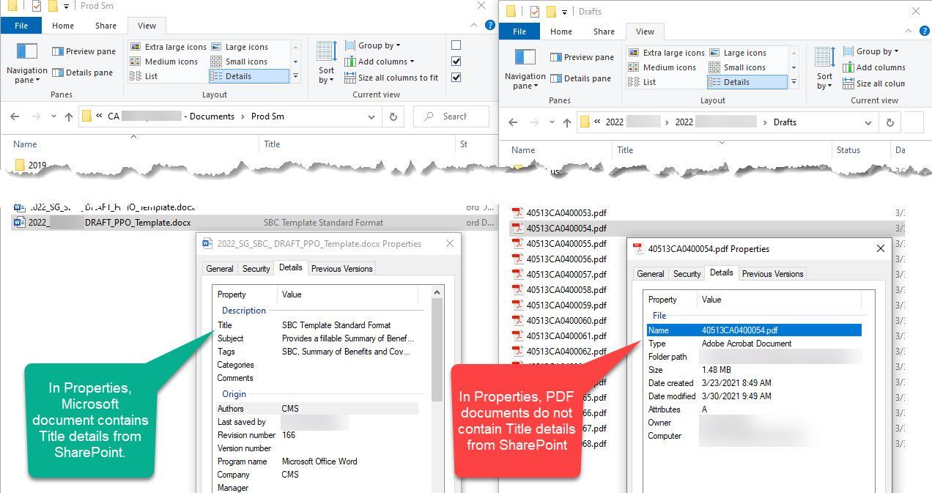Select Small icons layout in Drafts window
932x493 pixels.
[x=745, y=67]
